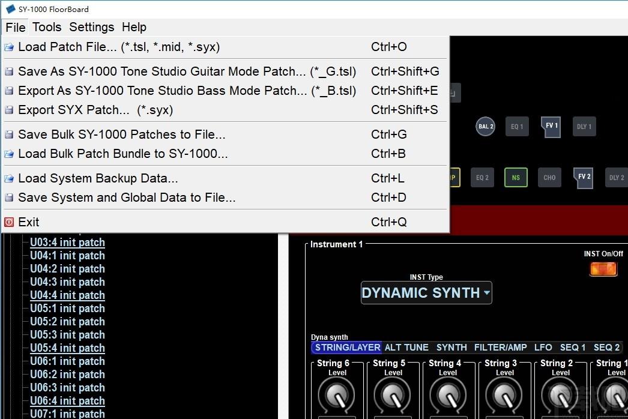The width and height of the screenshot is (628, 419).
Task: Click the disk icon beside Export As Bass Mode Patch
Action: [x=9, y=91]
